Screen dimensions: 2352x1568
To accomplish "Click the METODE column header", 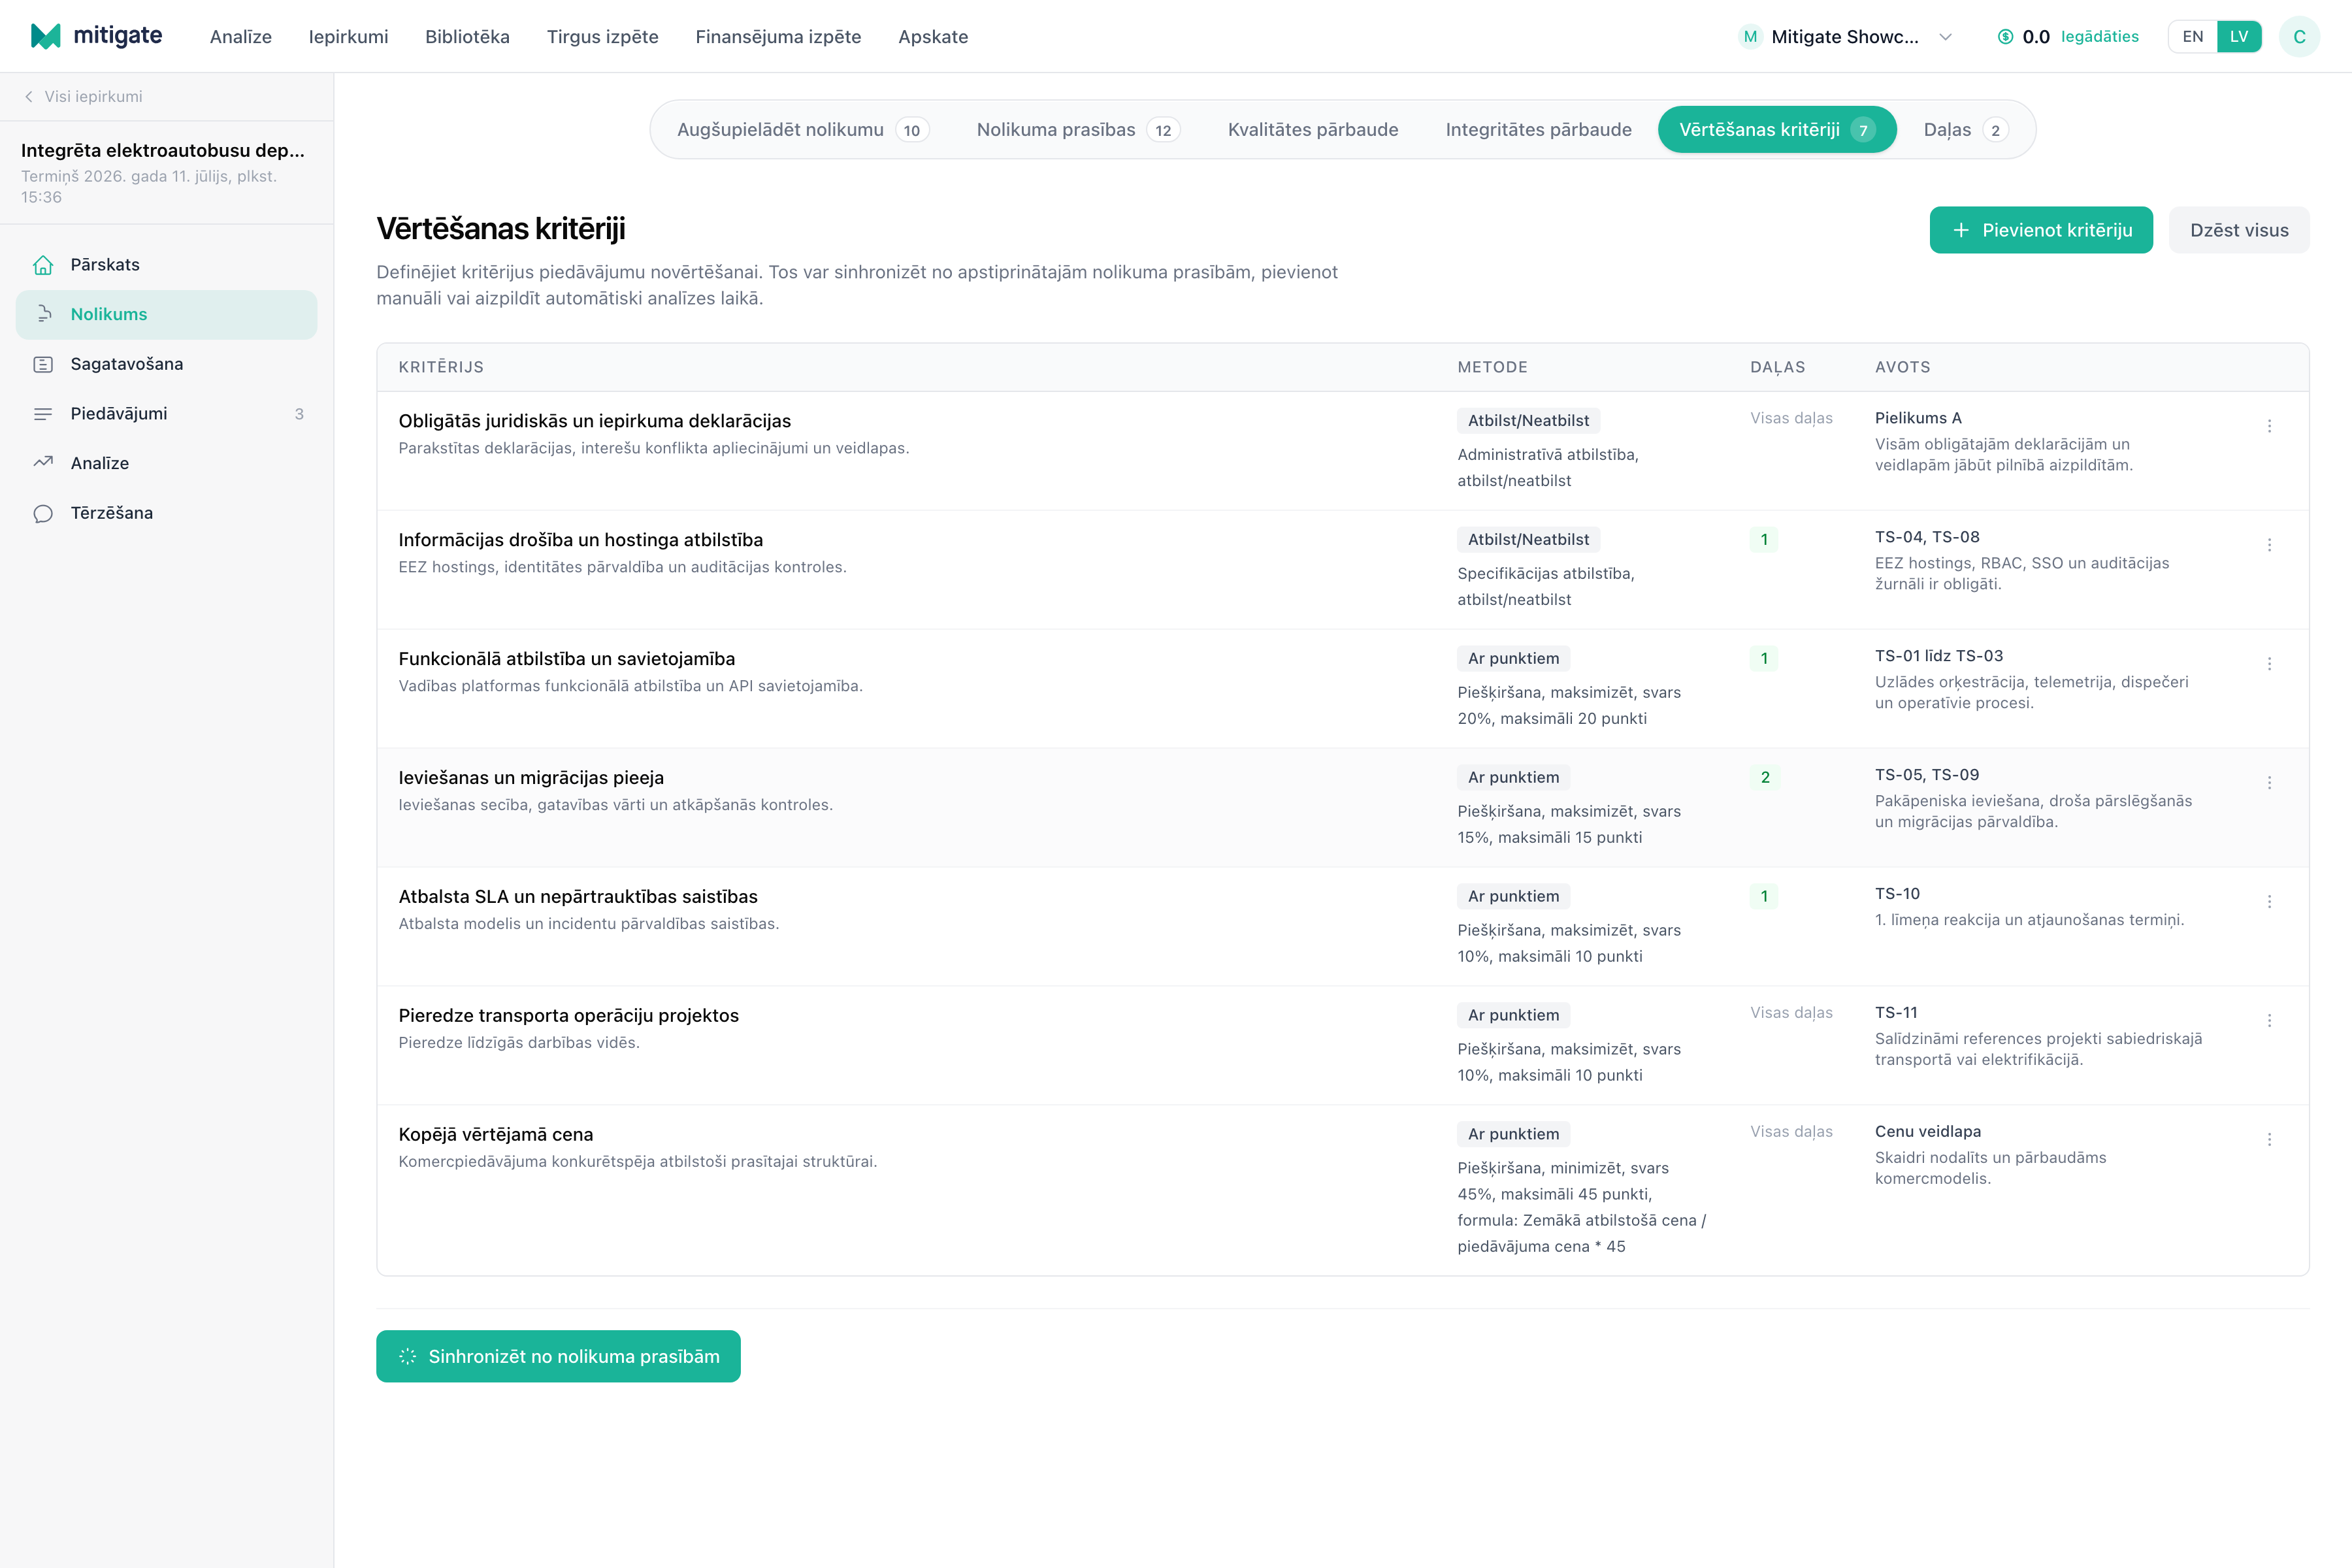I will coord(1492,367).
